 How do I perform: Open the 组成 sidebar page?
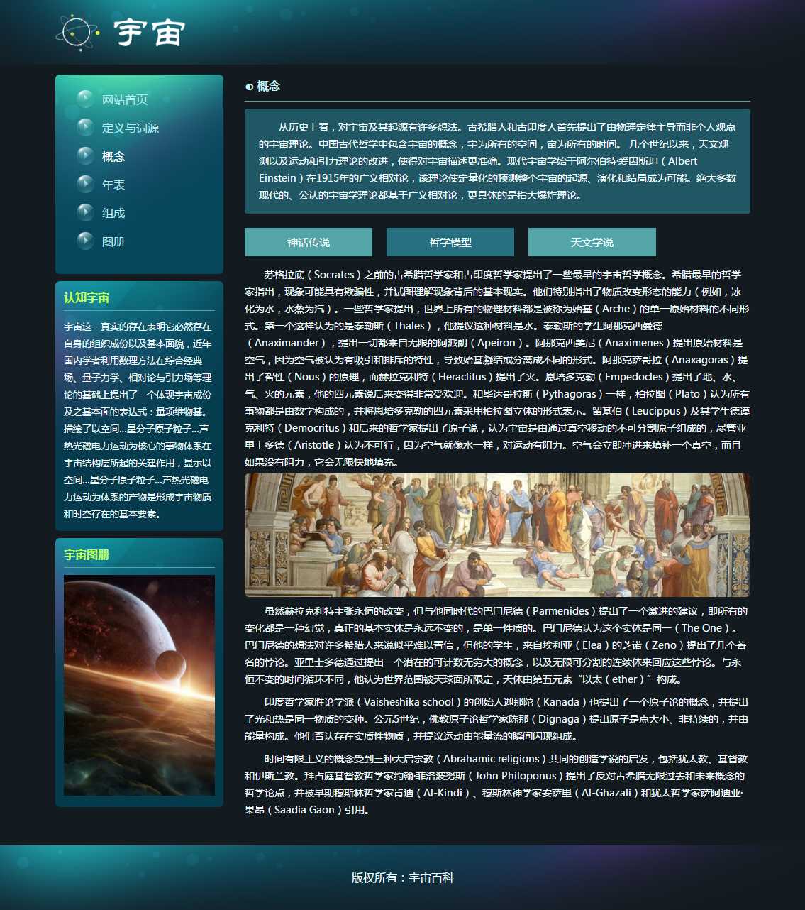[x=113, y=214]
